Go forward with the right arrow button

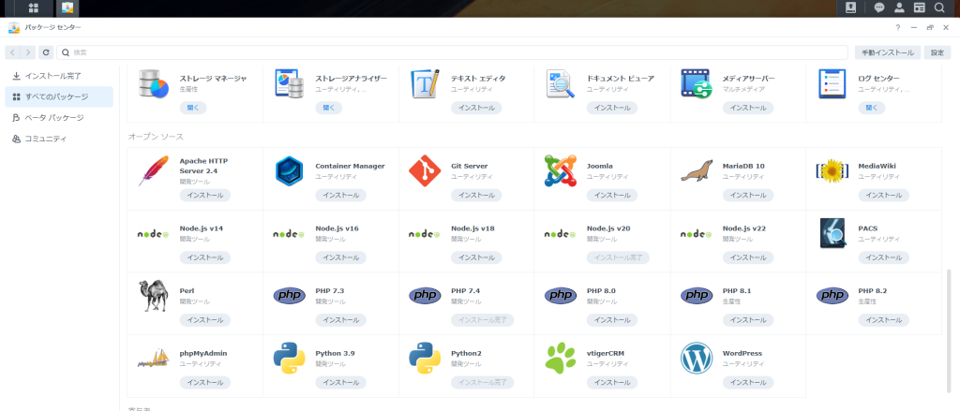(28, 52)
